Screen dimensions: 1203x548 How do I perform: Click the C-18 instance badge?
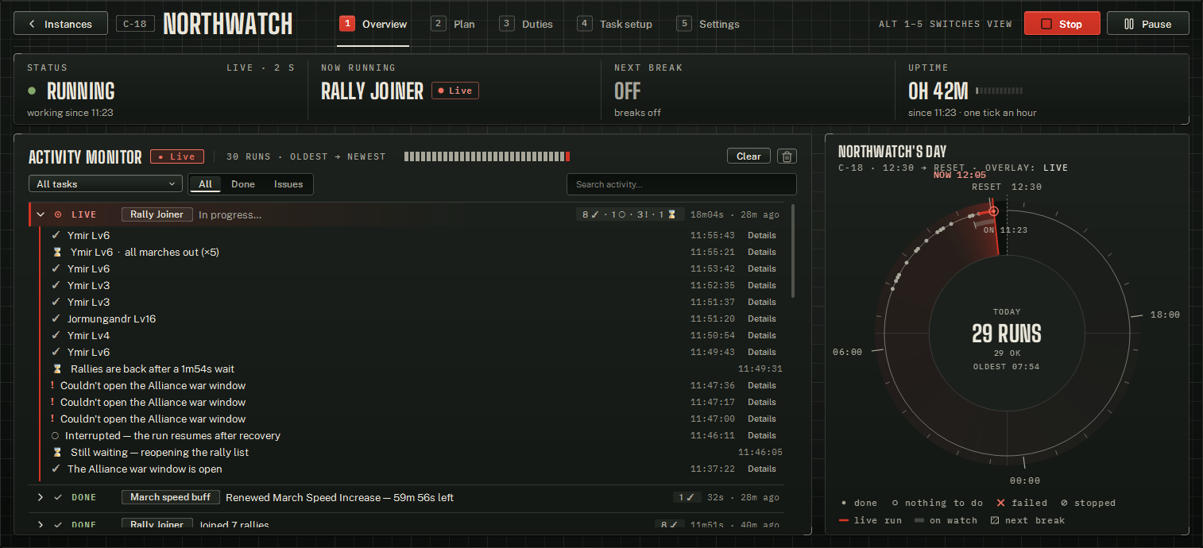point(135,24)
